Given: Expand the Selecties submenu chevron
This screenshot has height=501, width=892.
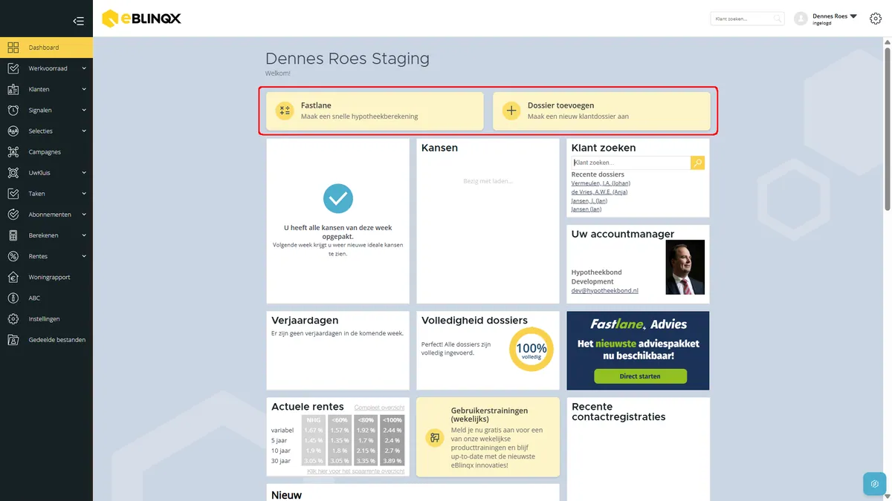Looking at the screenshot, I should pos(84,131).
